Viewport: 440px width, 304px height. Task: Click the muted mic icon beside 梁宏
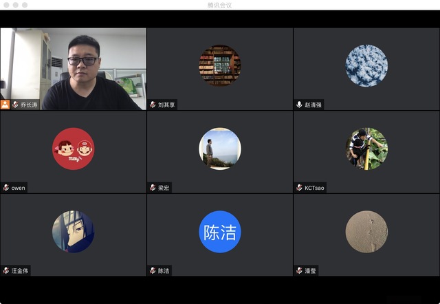pos(153,188)
